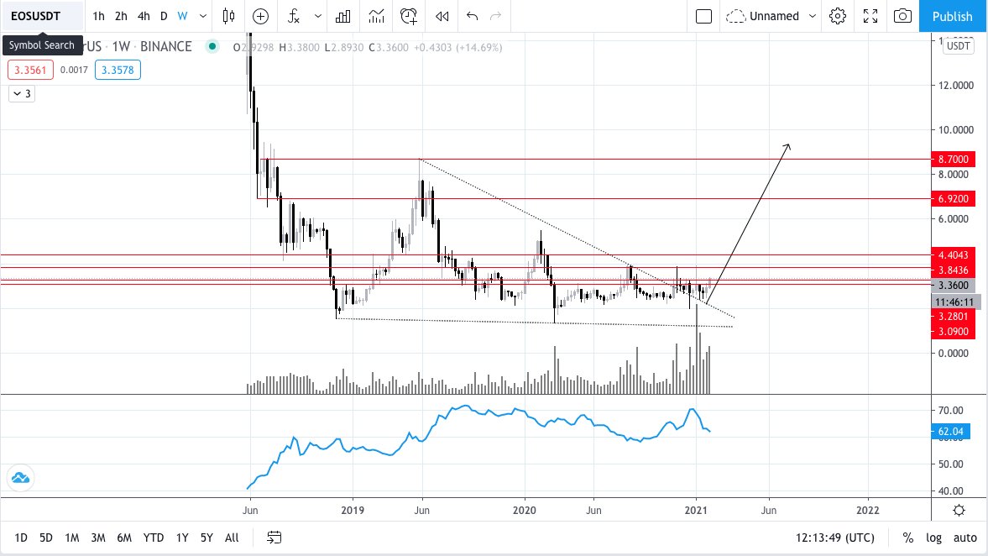Select the 6.9200 price line label
Viewport: 988px width, 556px height.
click(x=954, y=198)
